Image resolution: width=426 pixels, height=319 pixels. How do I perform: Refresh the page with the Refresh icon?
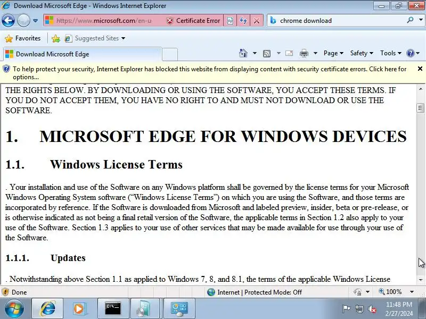pos(243,21)
